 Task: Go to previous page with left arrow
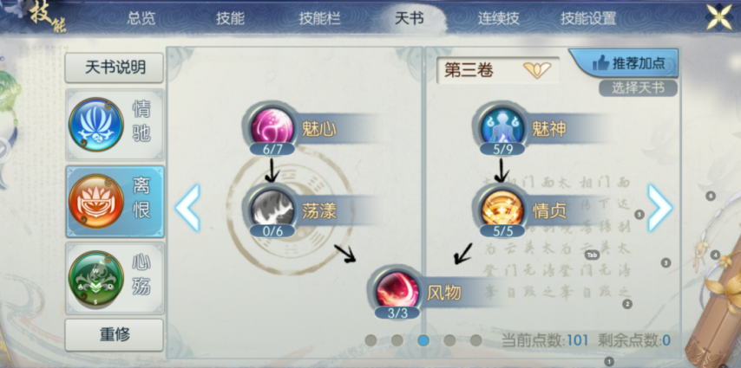tap(187, 208)
